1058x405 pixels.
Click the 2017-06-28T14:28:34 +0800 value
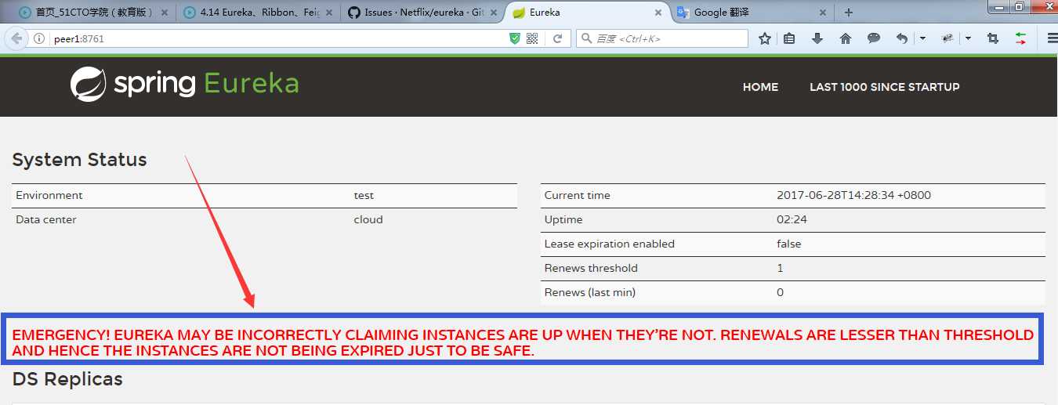pos(853,195)
